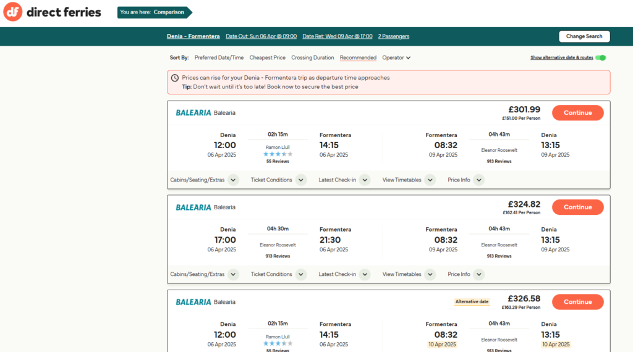Click the £162.41 Per Person text
The height and width of the screenshot is (352, 633).
coord(521,212)
